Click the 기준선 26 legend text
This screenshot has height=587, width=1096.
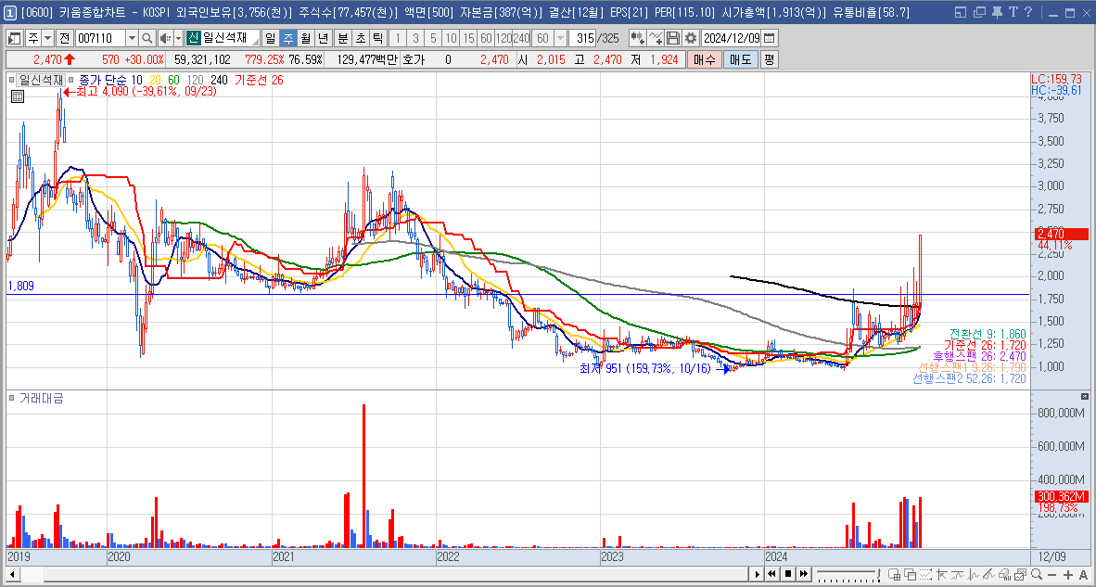click(260, 81)
